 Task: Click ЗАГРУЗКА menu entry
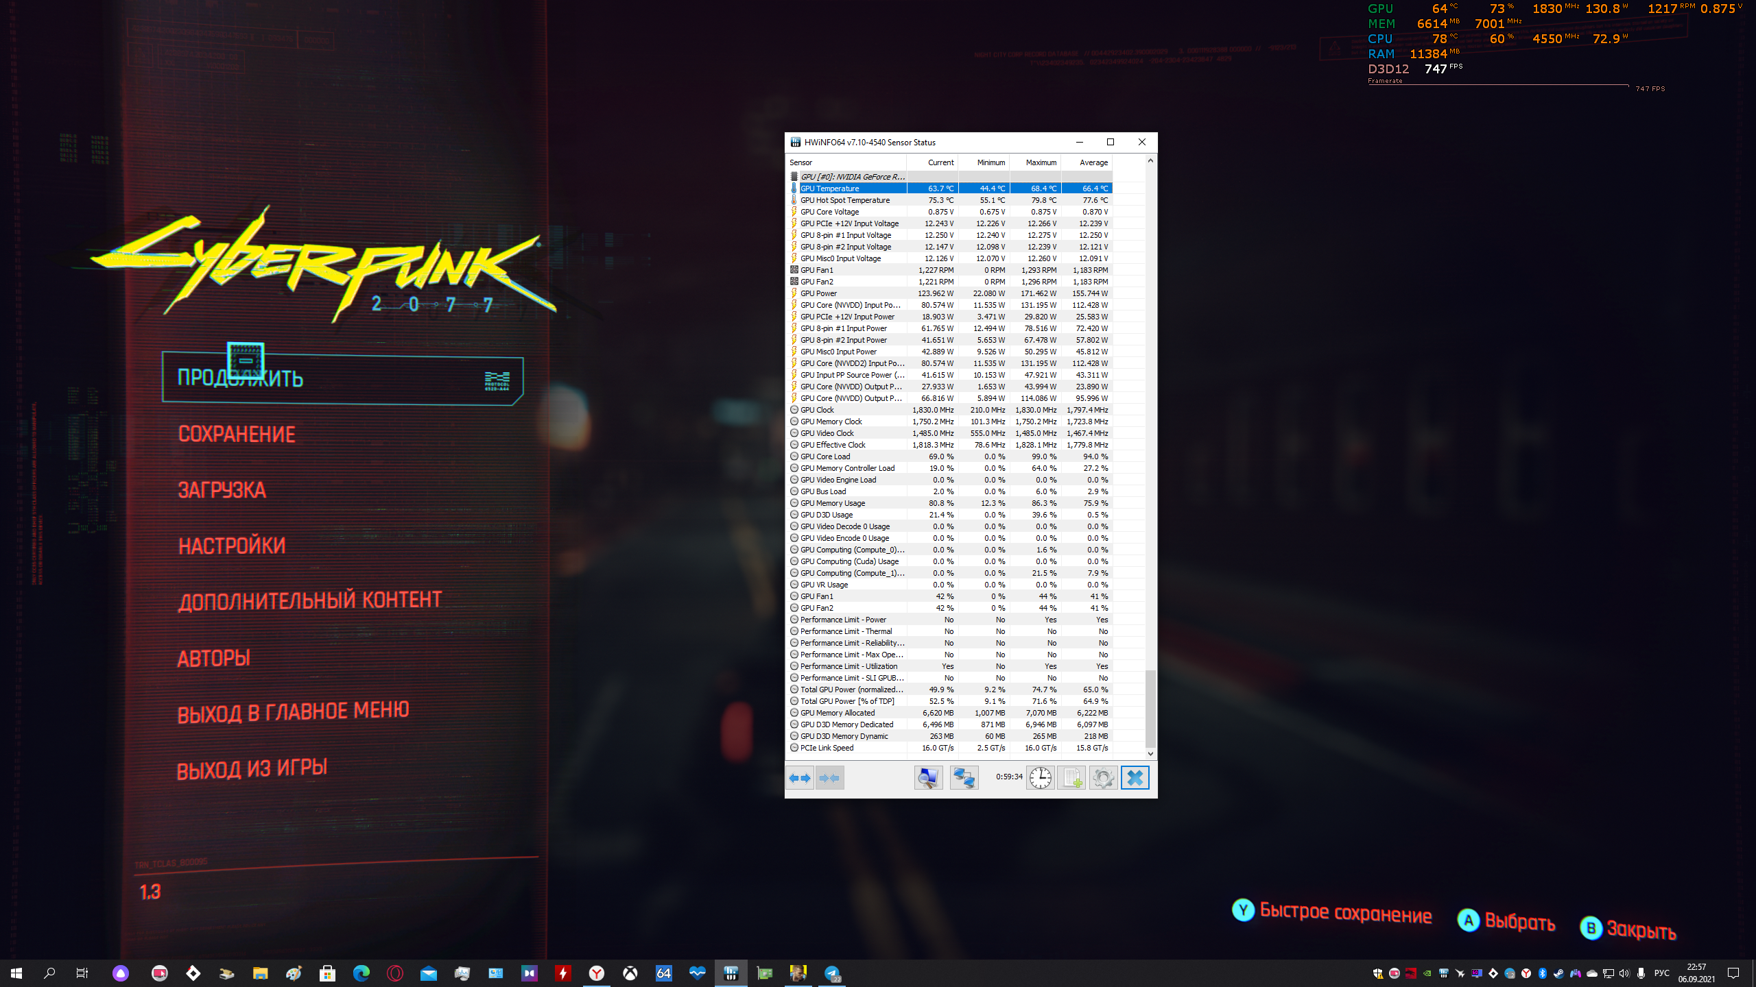coord(222,490)
